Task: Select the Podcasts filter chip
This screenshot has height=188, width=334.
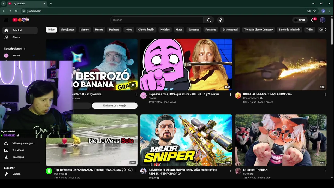Action: (x=114, y=30)
